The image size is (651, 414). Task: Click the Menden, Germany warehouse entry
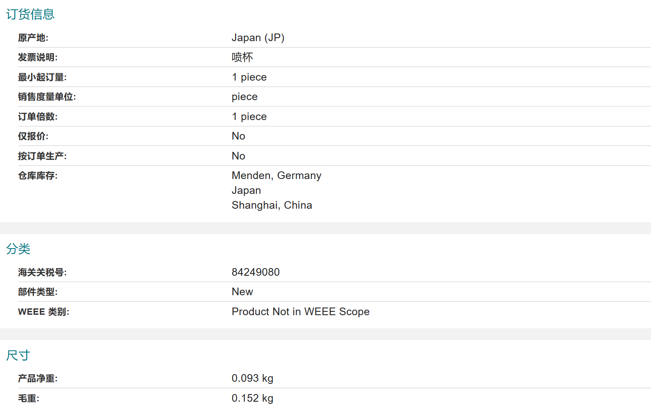coord(277,176)
